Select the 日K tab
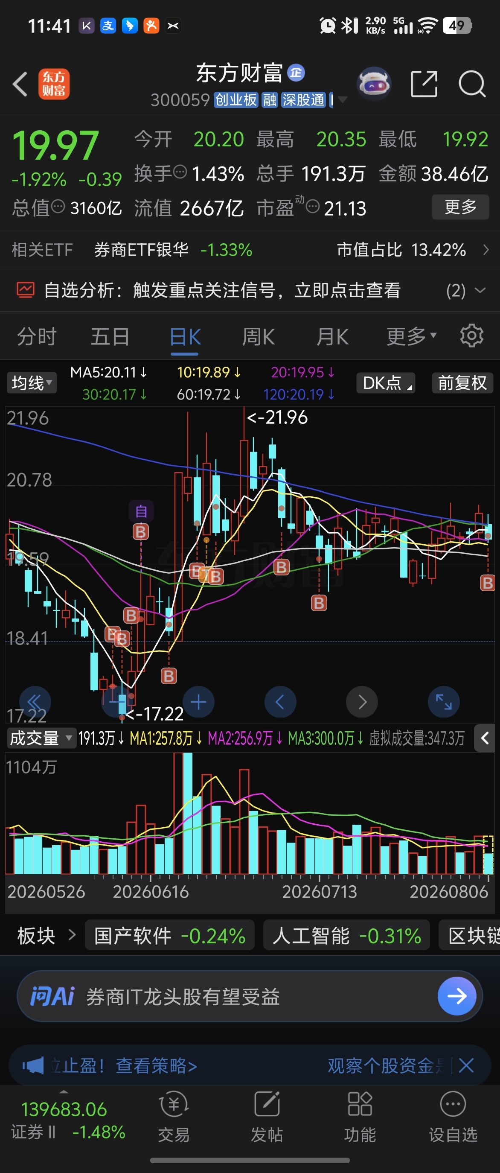Image resolution: width=500 pixels, height=1173 pixels. 185,337
